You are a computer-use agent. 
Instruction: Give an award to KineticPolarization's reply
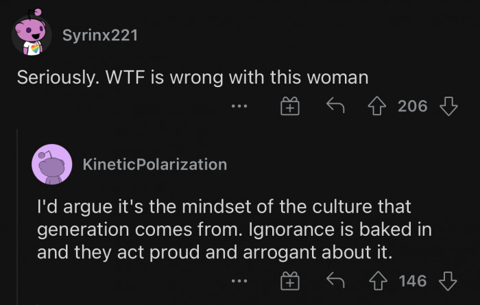coord(290,281)
